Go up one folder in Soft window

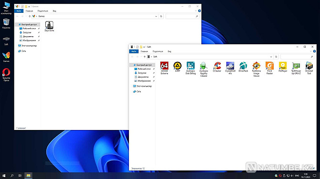click(x=145, y=57)
